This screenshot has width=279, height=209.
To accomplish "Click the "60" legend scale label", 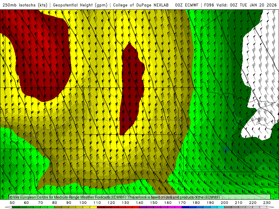I will pyautogui.click(x=26, y=203).
